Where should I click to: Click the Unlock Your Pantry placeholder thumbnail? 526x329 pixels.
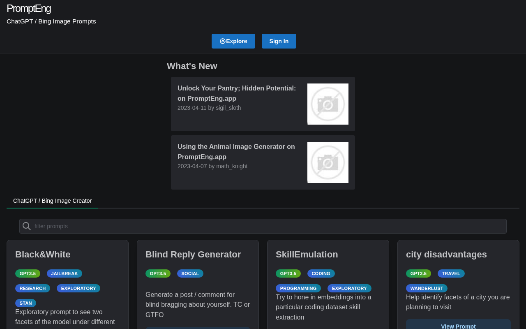(x=328, y=104)
